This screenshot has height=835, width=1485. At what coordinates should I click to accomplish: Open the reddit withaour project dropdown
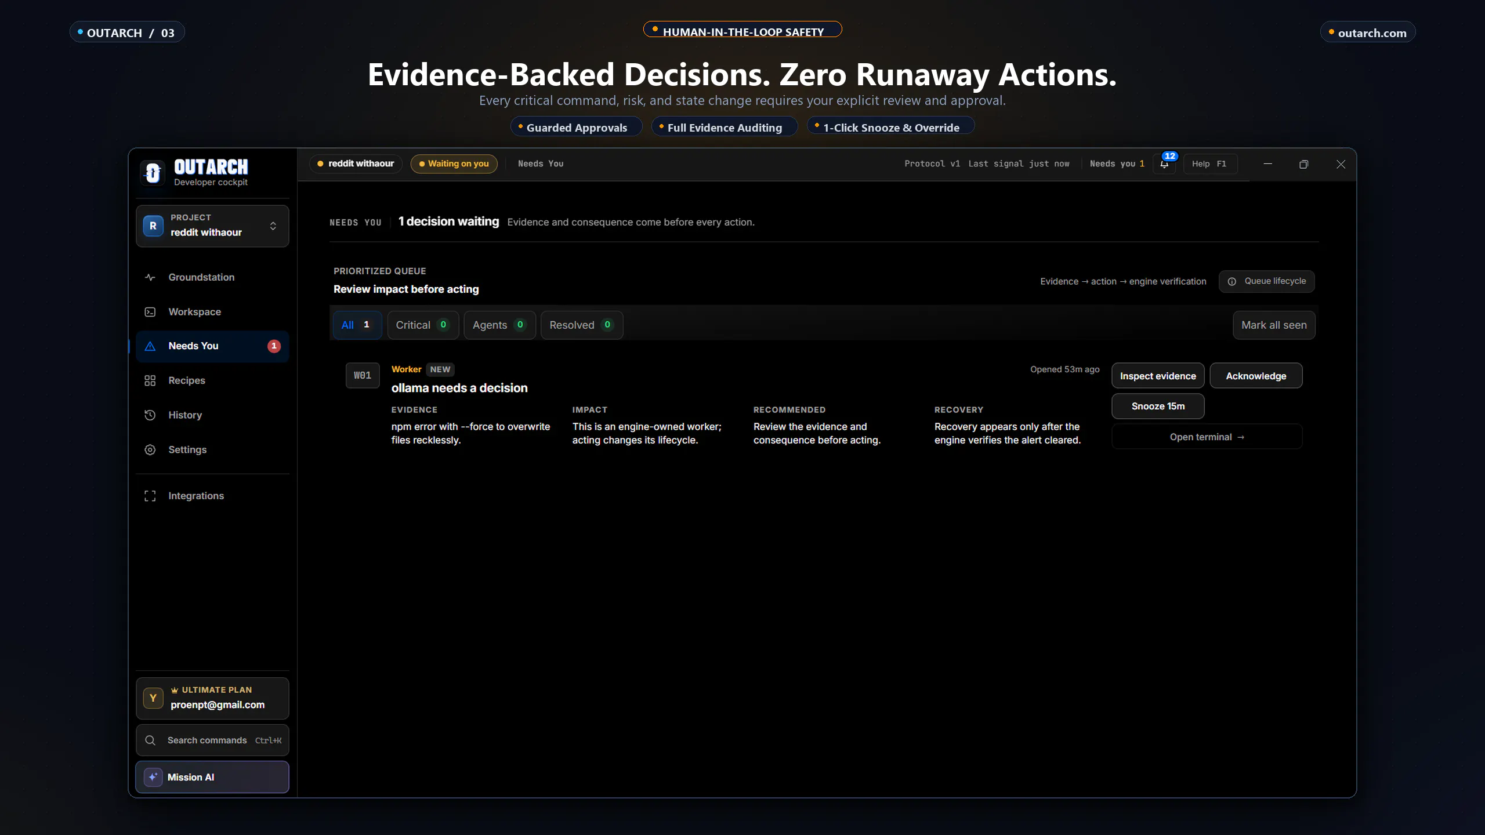(212, 226)
